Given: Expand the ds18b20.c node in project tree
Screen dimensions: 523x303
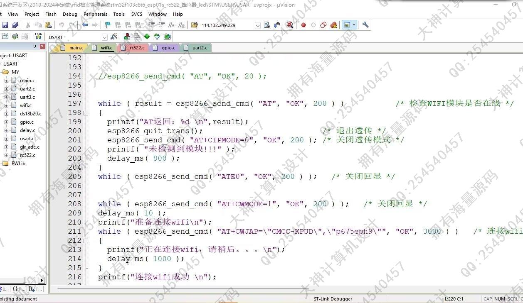Looking at the screenshot, I should tap(6, 114).
